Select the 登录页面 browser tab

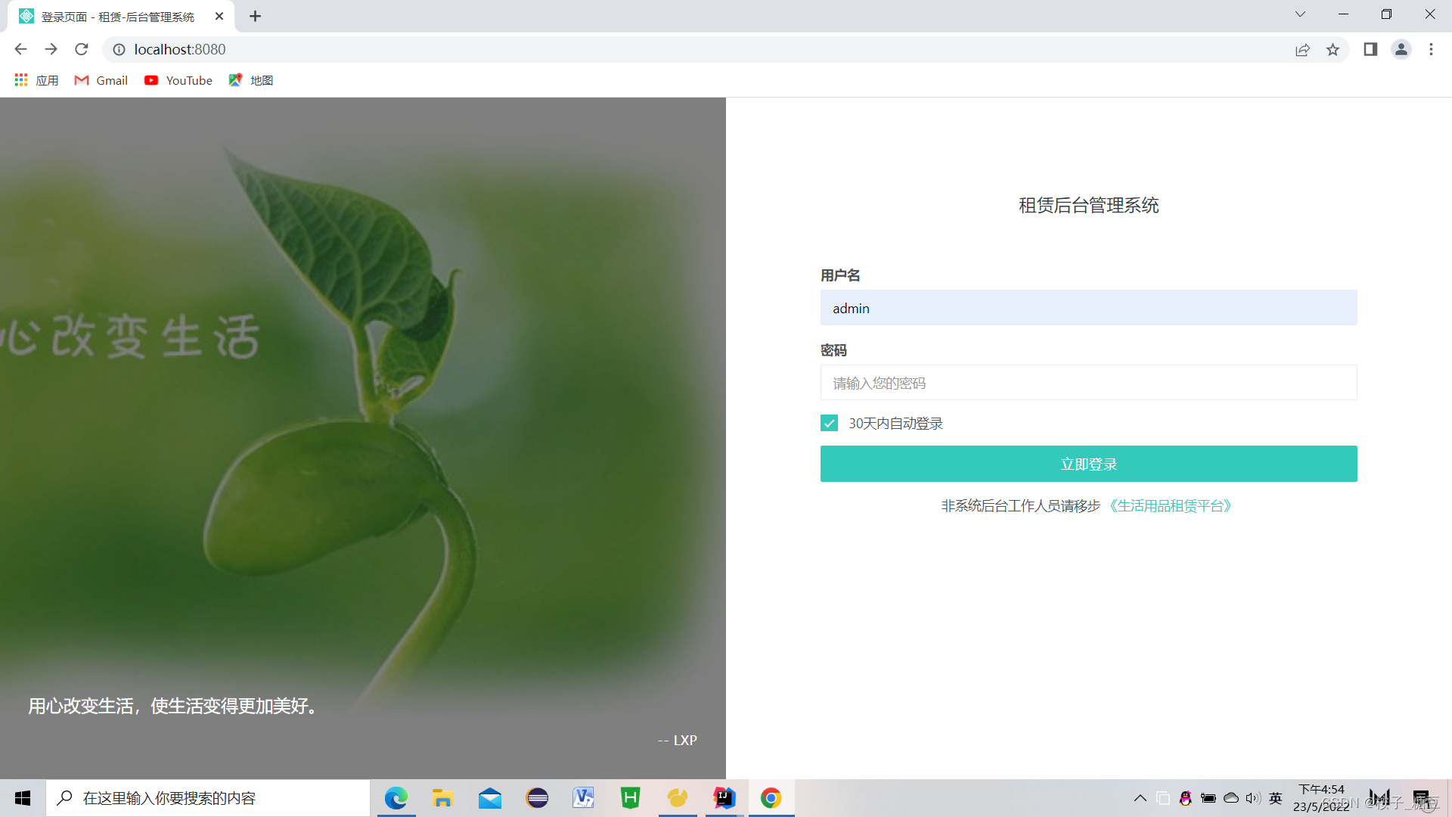(x=117, y=17)
